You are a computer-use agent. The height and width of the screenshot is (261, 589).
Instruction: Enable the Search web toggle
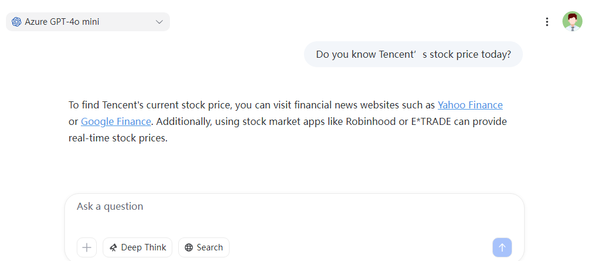pos(204,247)
